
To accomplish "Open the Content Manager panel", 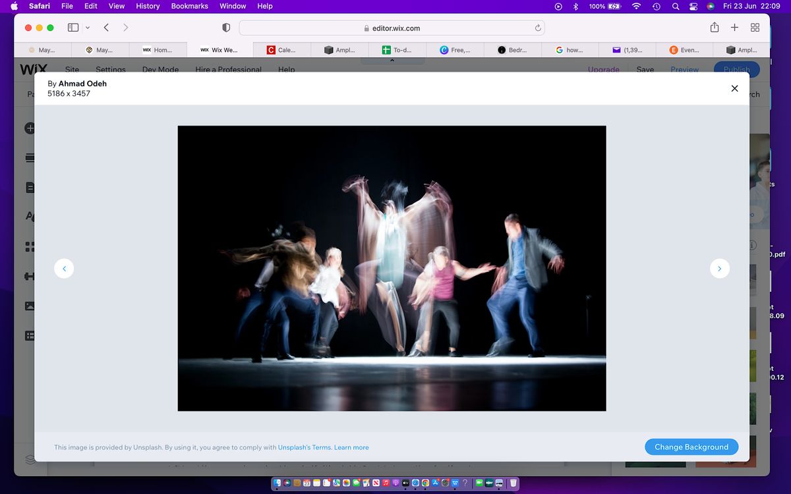I will 28,335.
